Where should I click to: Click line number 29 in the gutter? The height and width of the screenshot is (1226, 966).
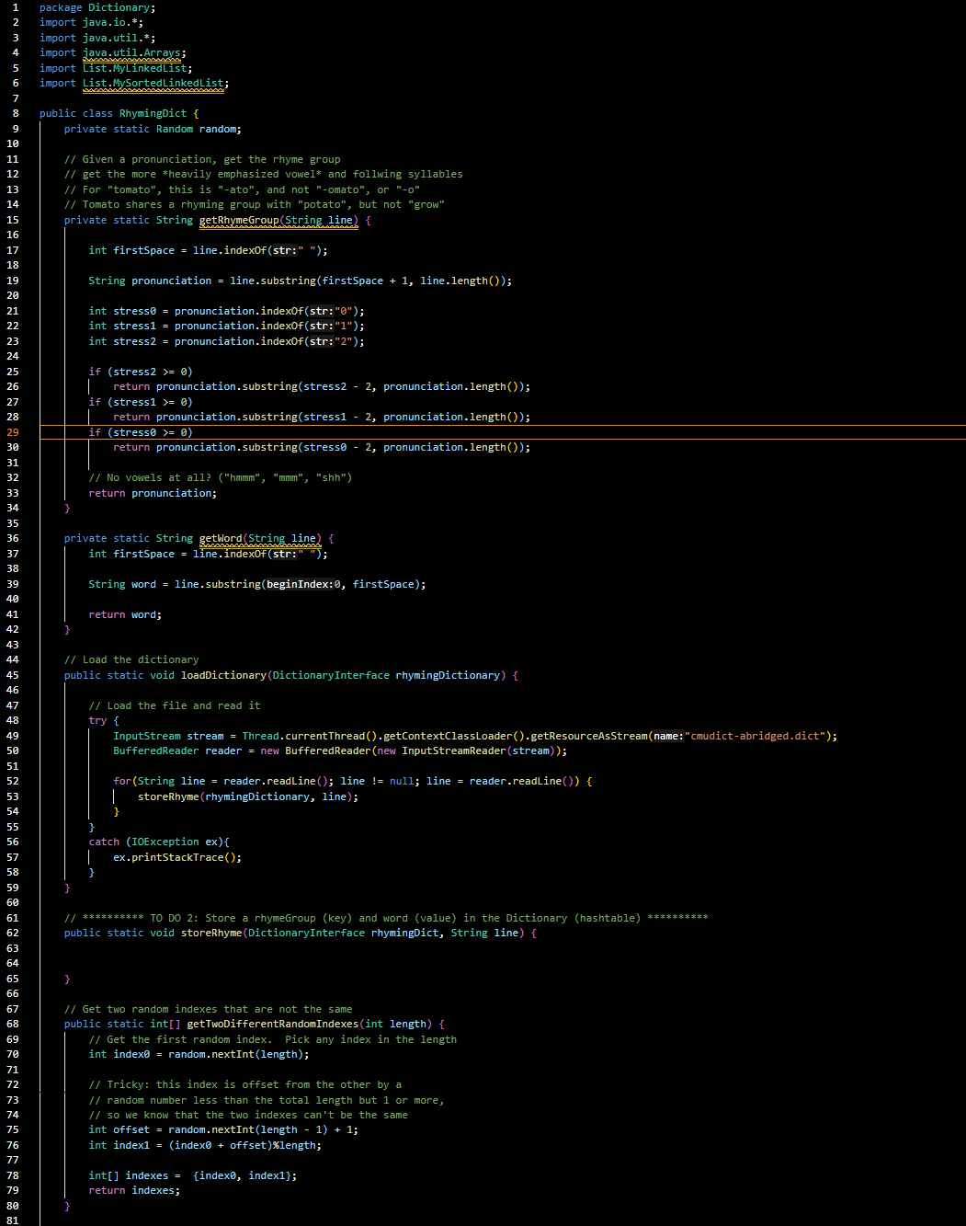(x=13, y=432)
